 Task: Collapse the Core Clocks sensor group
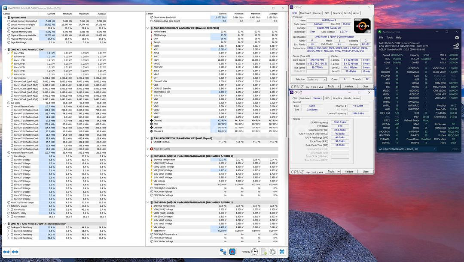(x=8, y=77)
